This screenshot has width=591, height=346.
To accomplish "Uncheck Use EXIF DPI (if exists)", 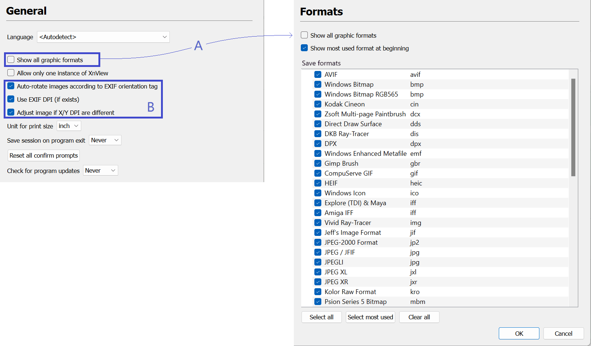I will [11, 99].
